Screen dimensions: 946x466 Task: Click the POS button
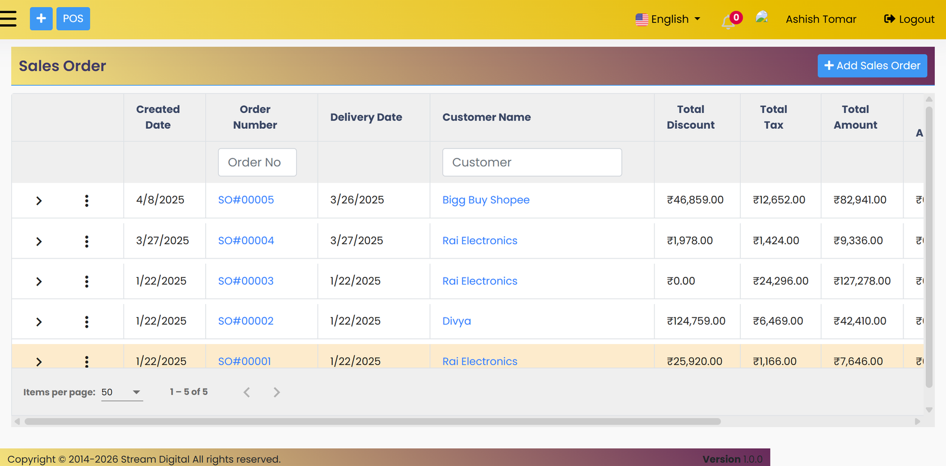click(x=73, y=19)
